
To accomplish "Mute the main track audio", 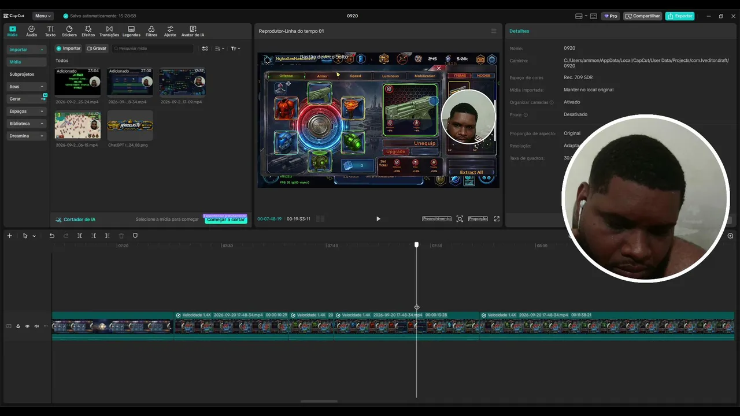I will [36, 326].
